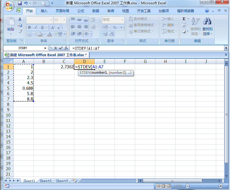Align text to the left
The height and width of the screenshot is (190, 230).
pos(73,27)
